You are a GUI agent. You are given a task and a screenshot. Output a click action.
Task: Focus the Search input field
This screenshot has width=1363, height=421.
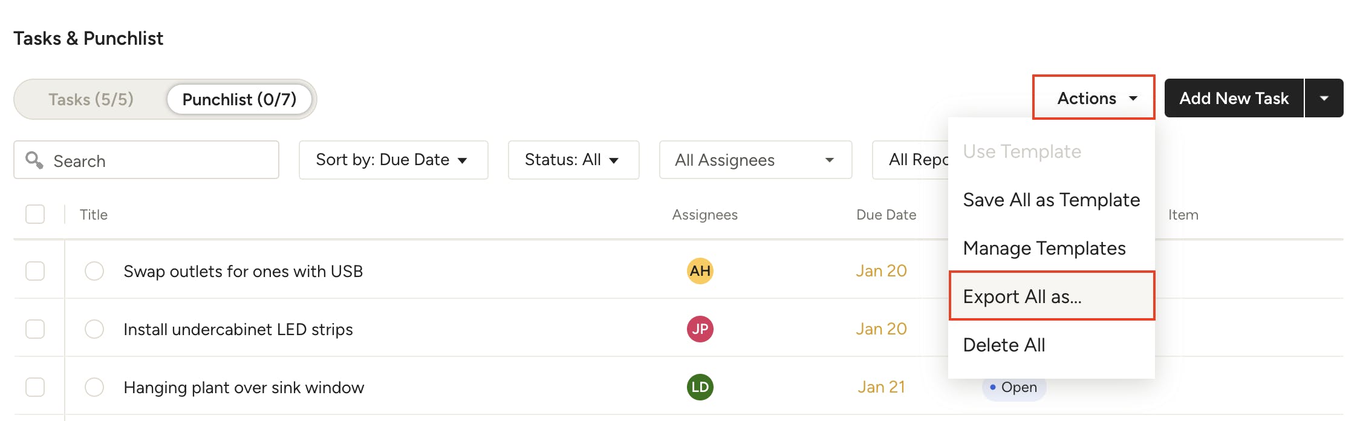pos(146,160)
